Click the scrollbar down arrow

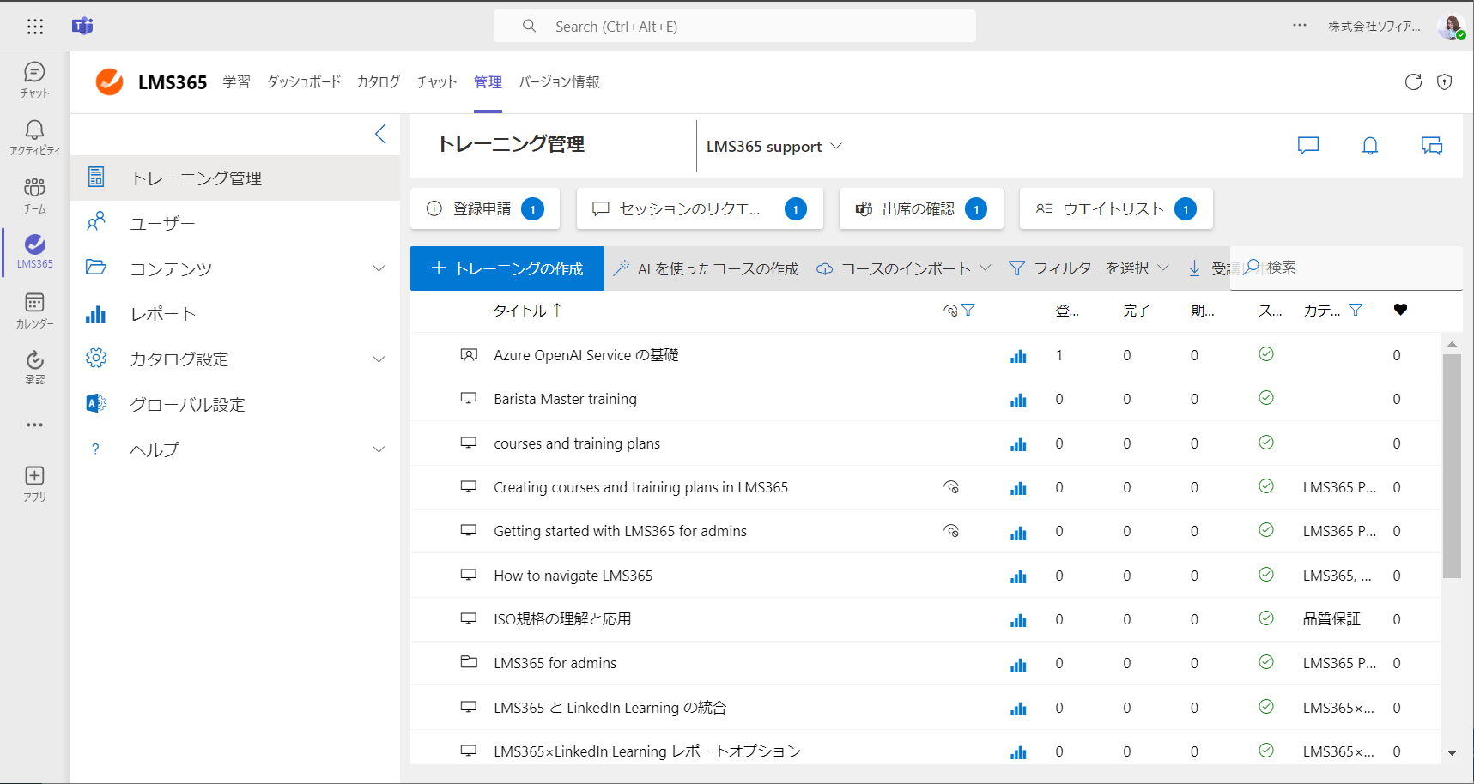(1452, 753)
